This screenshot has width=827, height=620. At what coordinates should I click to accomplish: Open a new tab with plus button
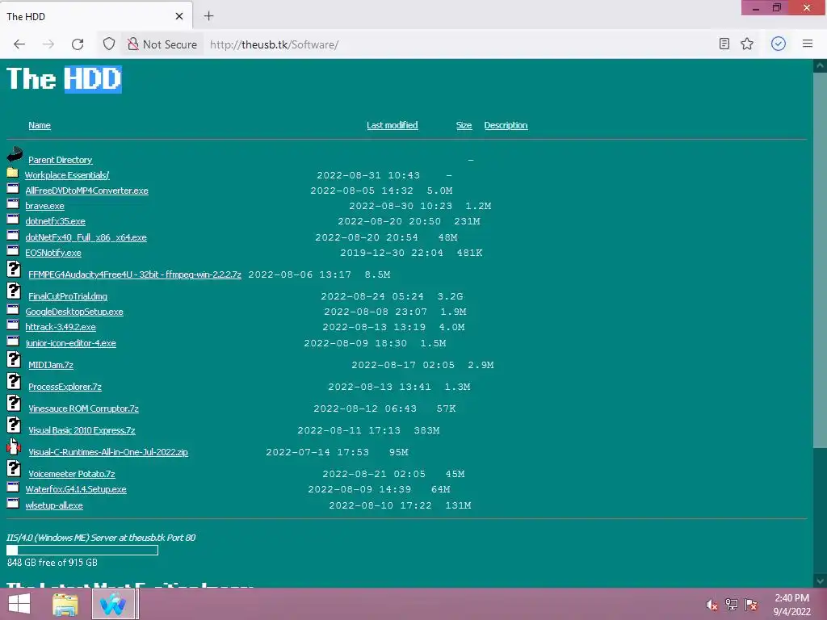coord(209,16)
